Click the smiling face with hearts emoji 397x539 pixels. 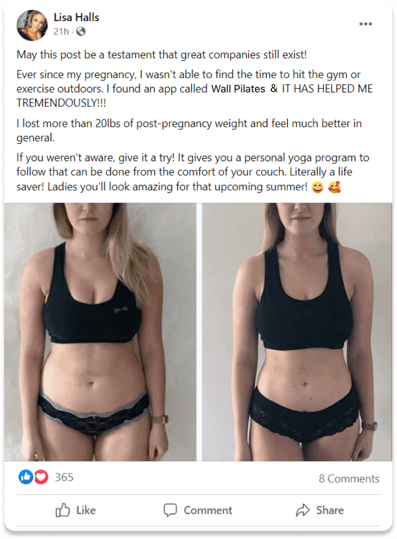[x=334, y=187]
